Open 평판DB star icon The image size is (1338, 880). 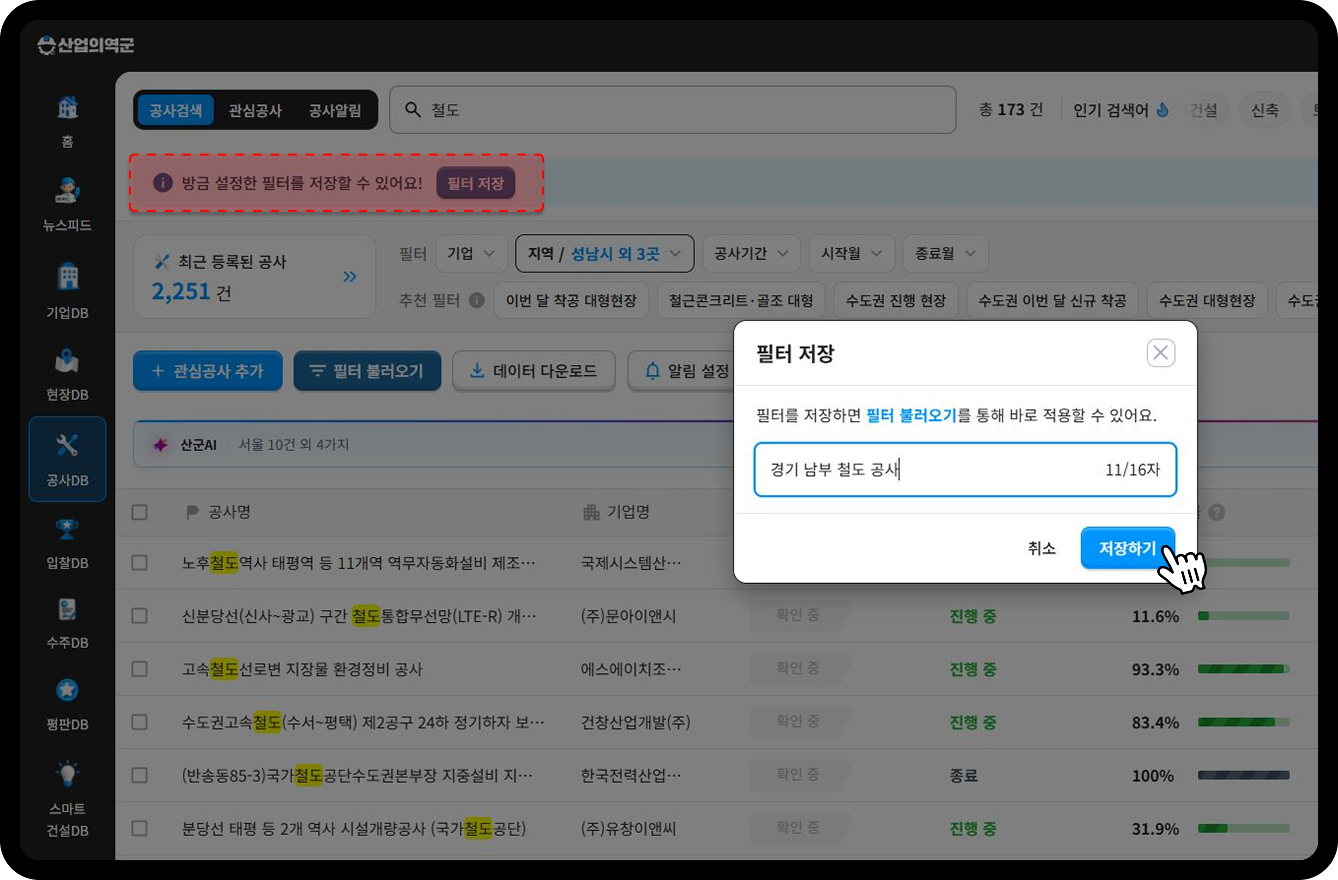[x=67, y=690]
